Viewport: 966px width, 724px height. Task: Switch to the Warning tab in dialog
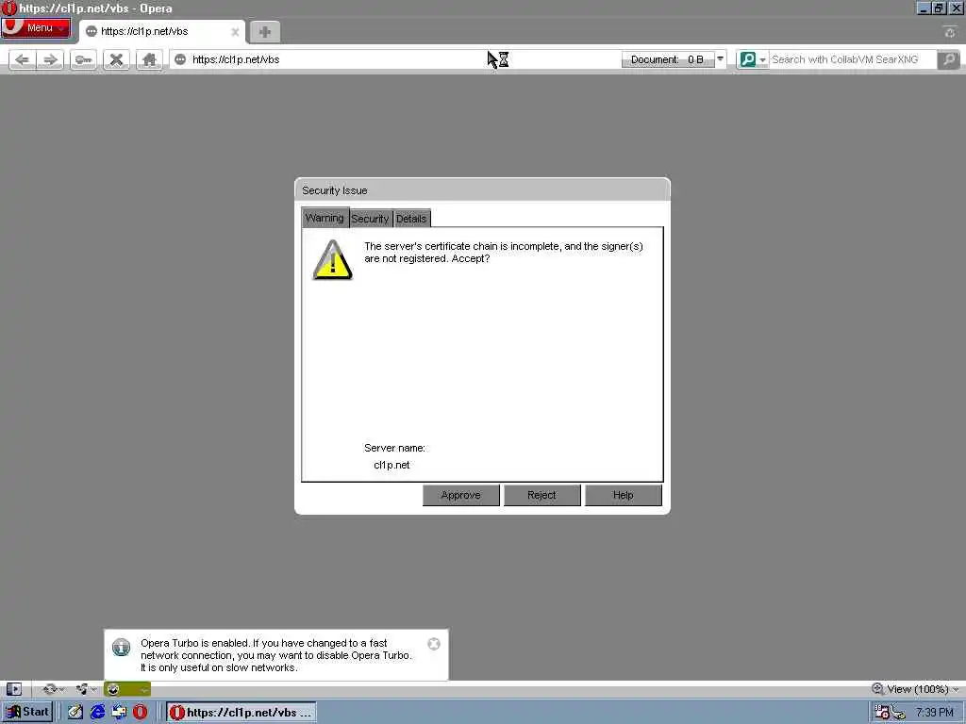coord(325,218)
